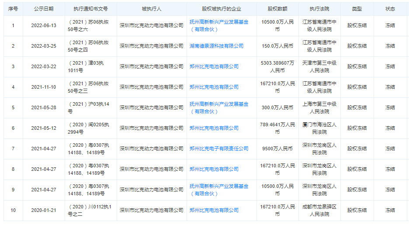
Task: Select 冻结 status in row 8
Action: click(x=390, y=169)
